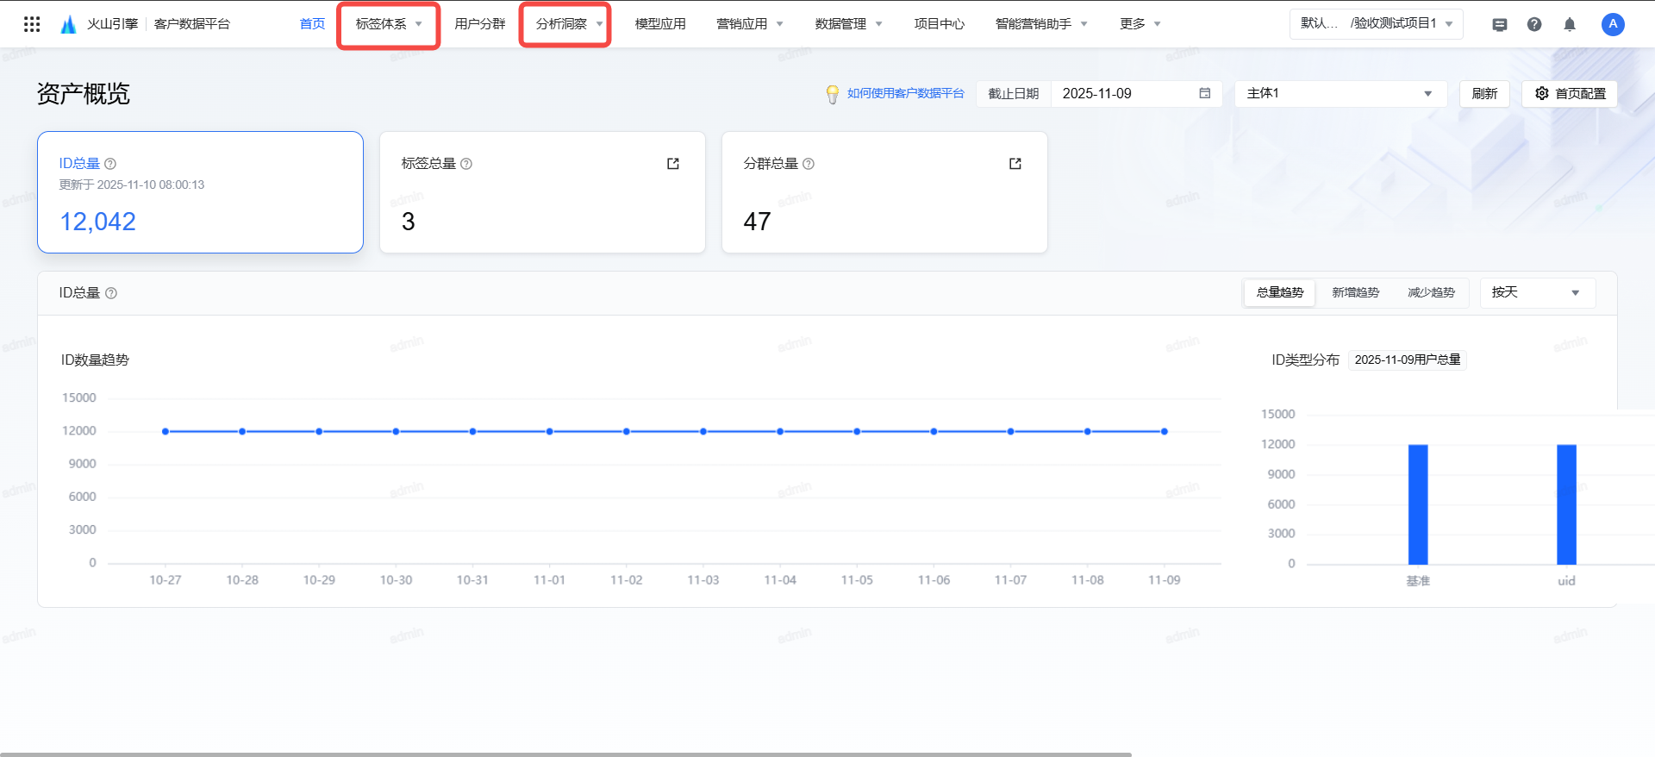Switch chart to 减少趋势

click(1431, 292)
